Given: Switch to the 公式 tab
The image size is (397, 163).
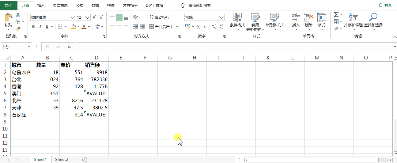Looking at the screenshot, I should coord(80,6).
